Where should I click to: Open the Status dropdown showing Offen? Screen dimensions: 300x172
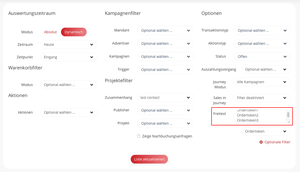click(262, 57)
